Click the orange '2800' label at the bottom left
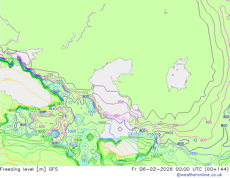This screenshot has width=230, height=178. click(32, 162)
